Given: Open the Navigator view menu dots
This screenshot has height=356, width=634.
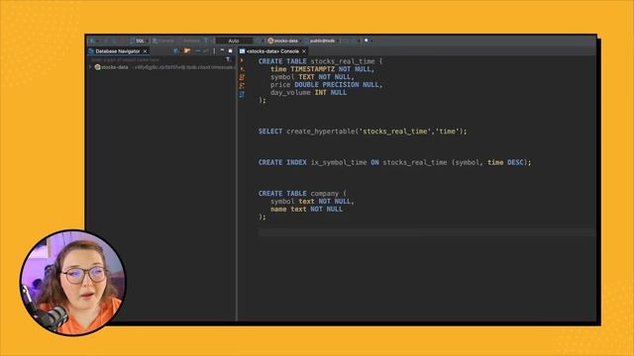Looking at the screenshot, I should (214, 50).
